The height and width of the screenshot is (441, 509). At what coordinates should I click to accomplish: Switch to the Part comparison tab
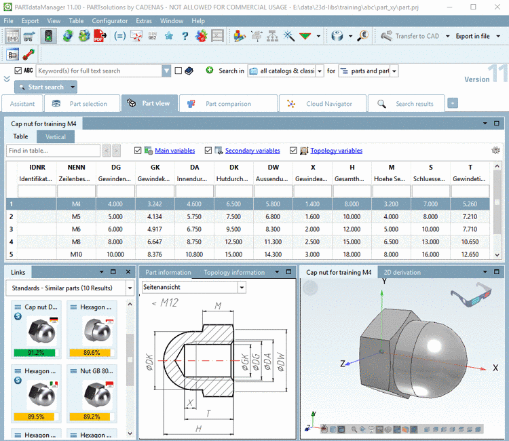[228, 104]
